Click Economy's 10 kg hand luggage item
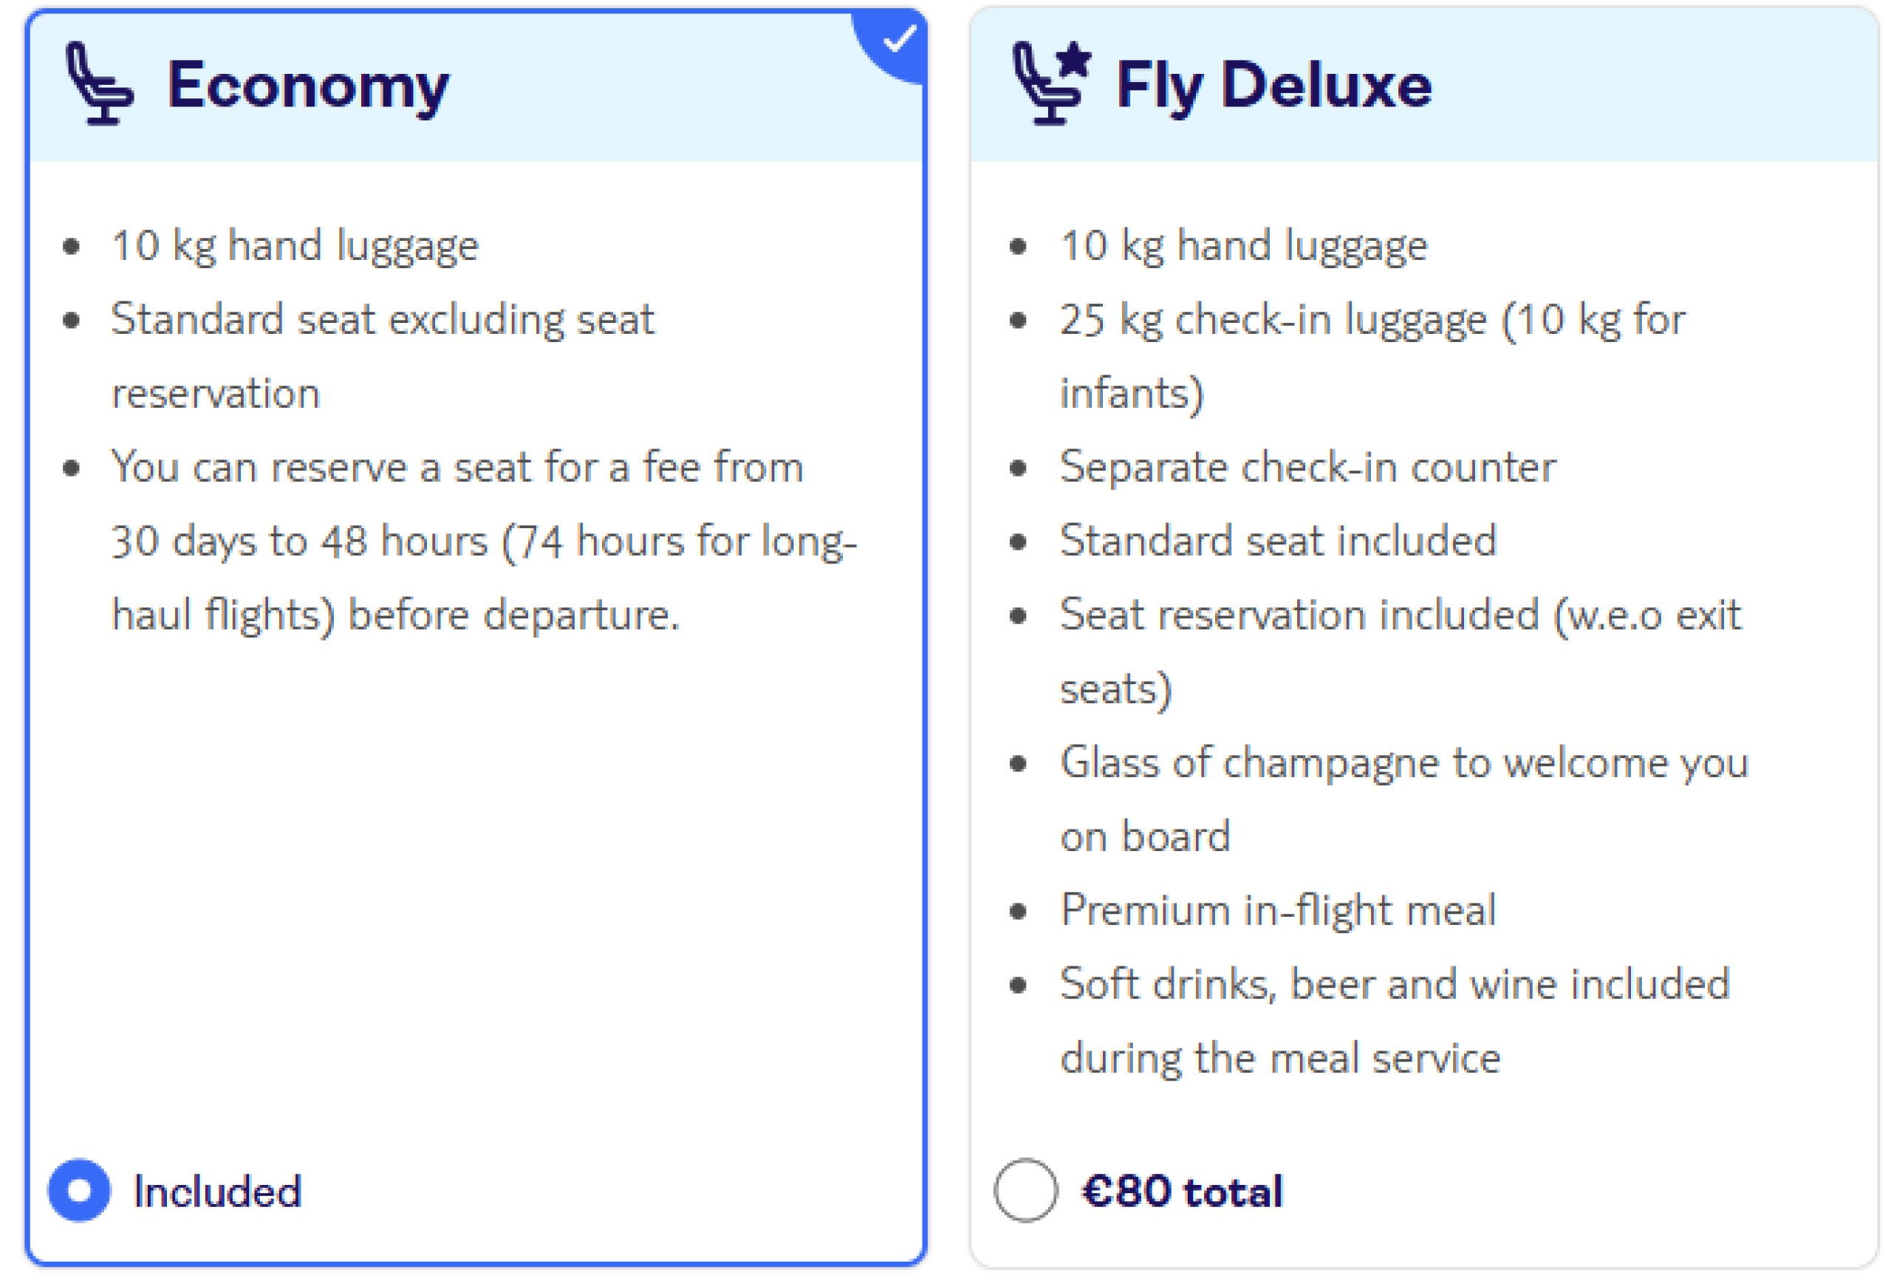The width and height of the screenshot is (1891, 1278). pyautogui.click(x=295, y=246)
